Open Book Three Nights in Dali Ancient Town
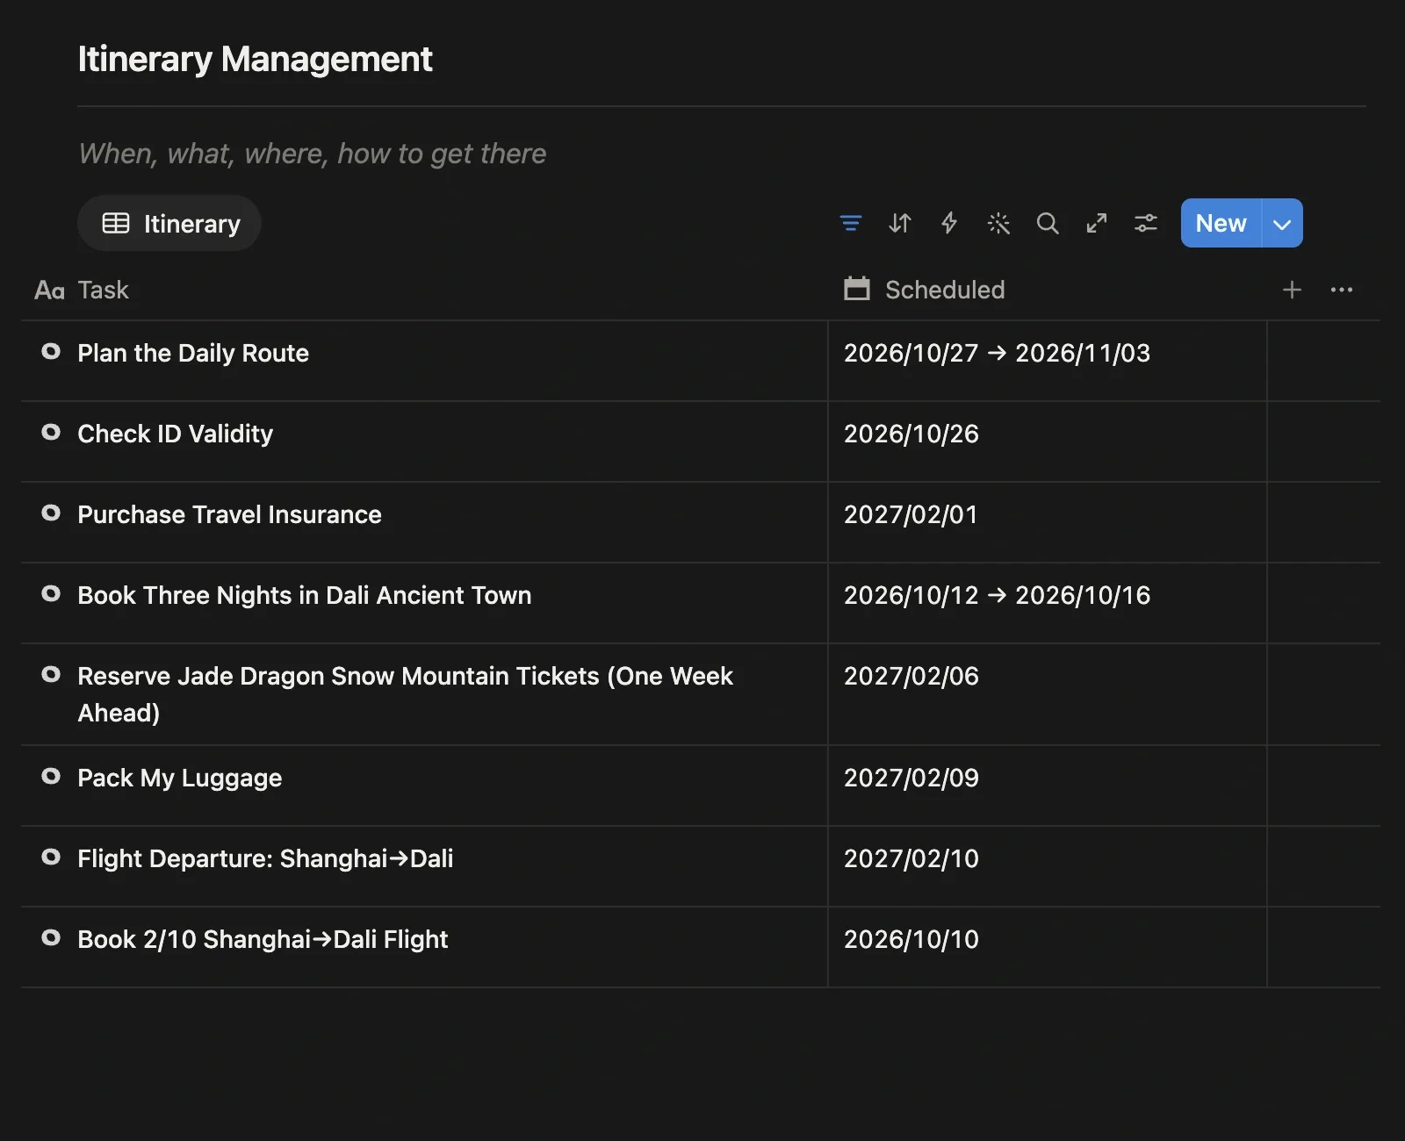 (305, 595)
